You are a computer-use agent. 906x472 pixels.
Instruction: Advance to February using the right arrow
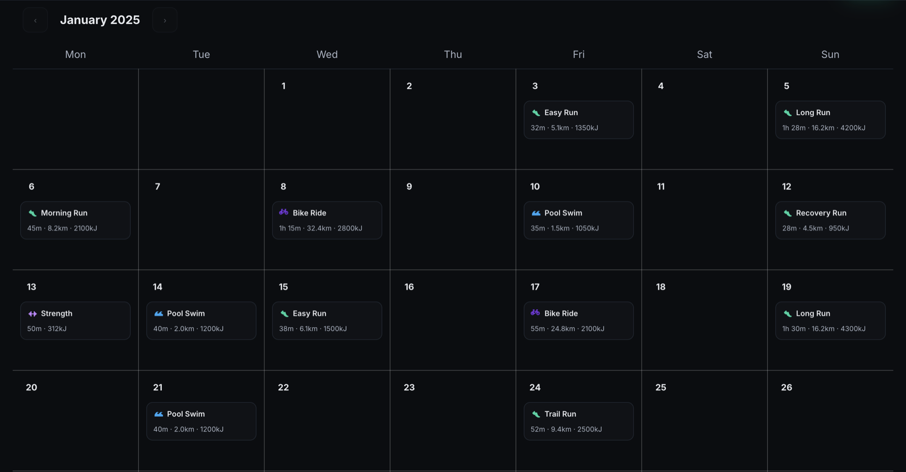164,20
